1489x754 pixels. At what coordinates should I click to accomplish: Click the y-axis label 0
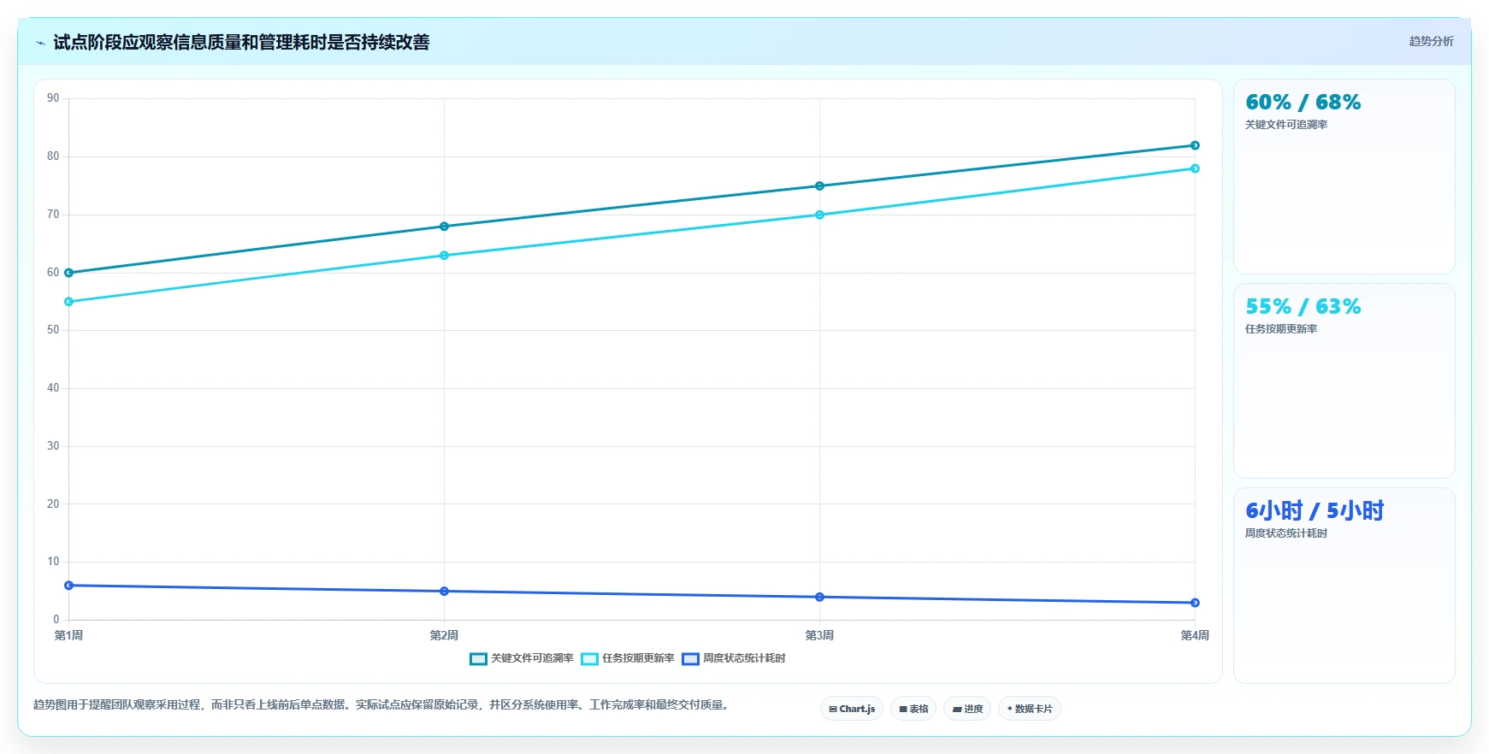56,620
